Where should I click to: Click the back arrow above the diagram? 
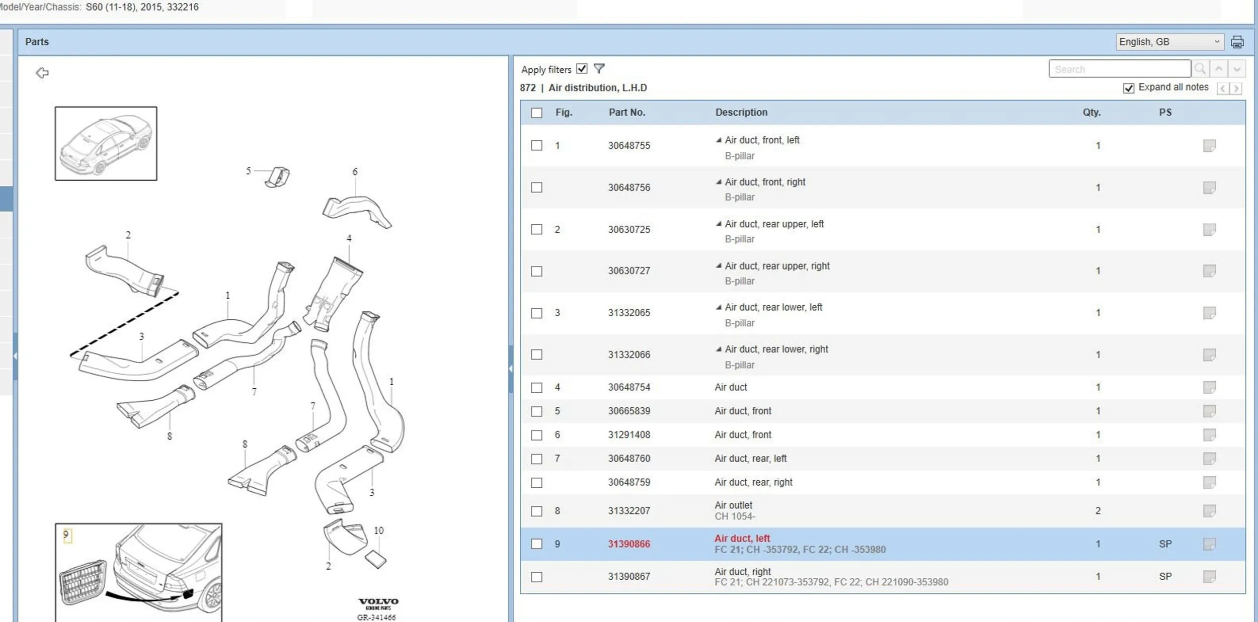(x=42, y=73)
